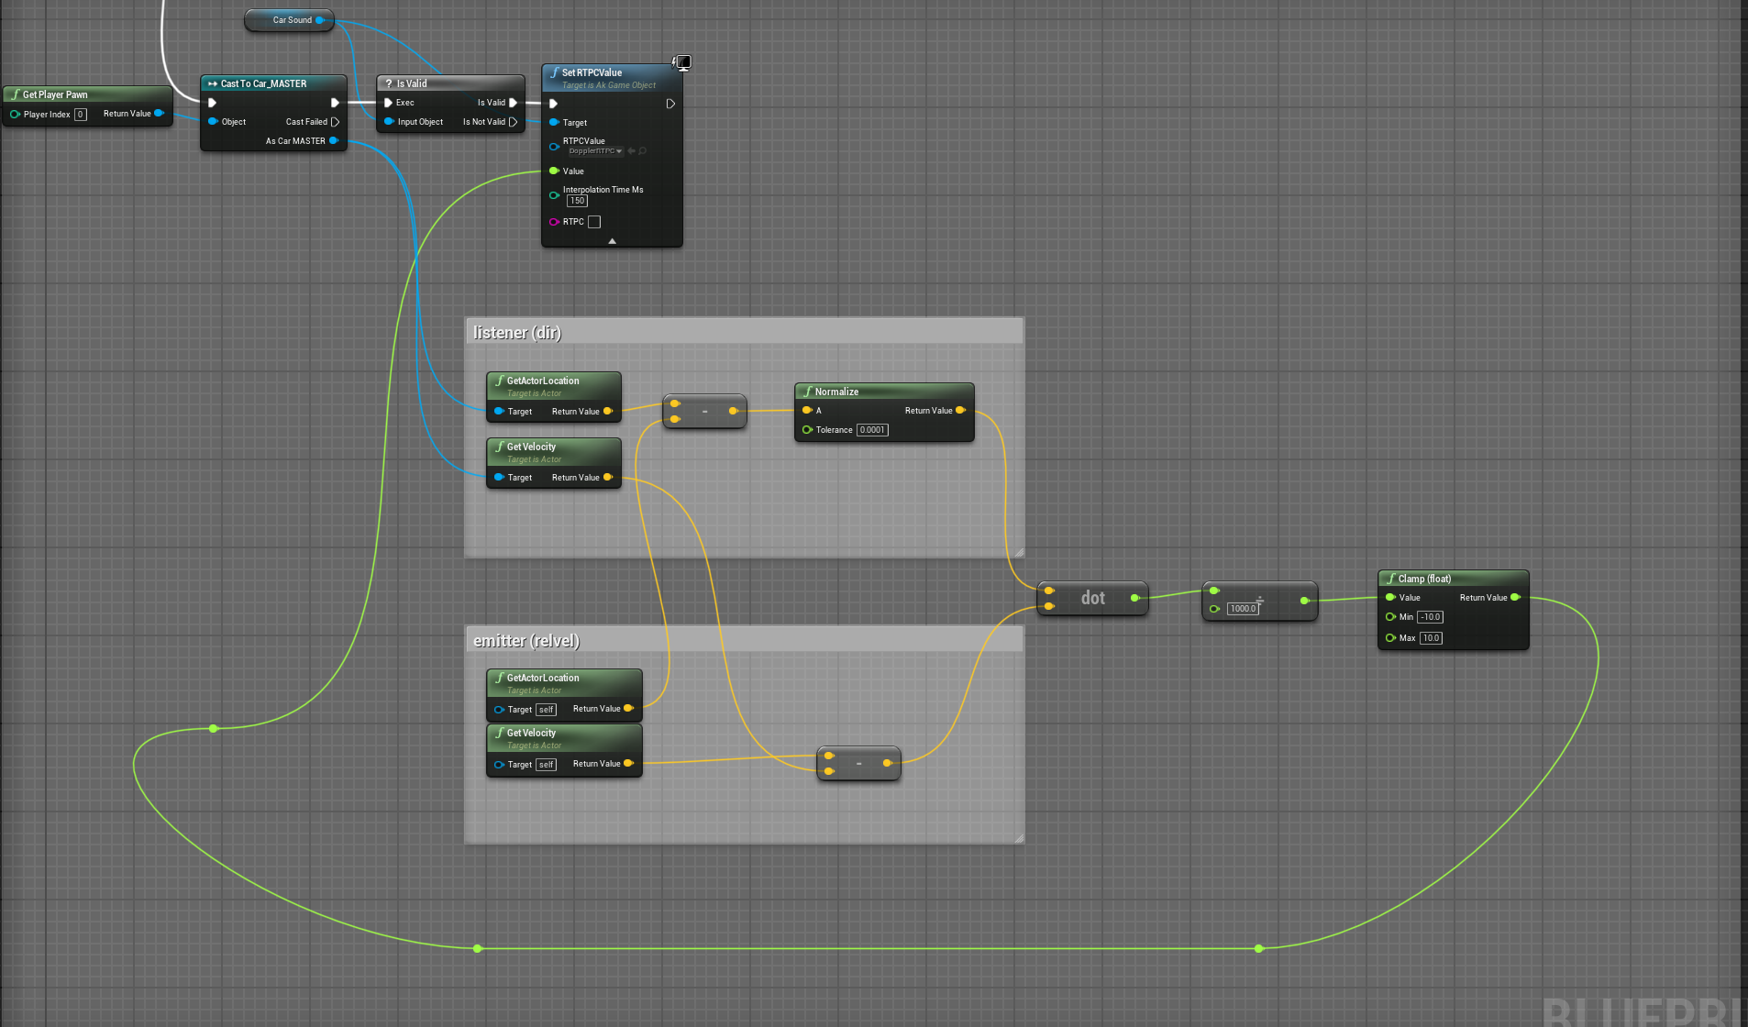Click the Normalize Return Value pin
The image size is (1748, 1027).
point(961,411)
